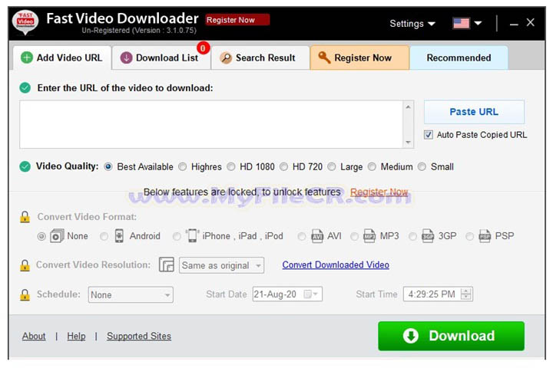The image size is (553, 368).
Task: Choose AVI convert format radio button
Action: pos(302,237)
